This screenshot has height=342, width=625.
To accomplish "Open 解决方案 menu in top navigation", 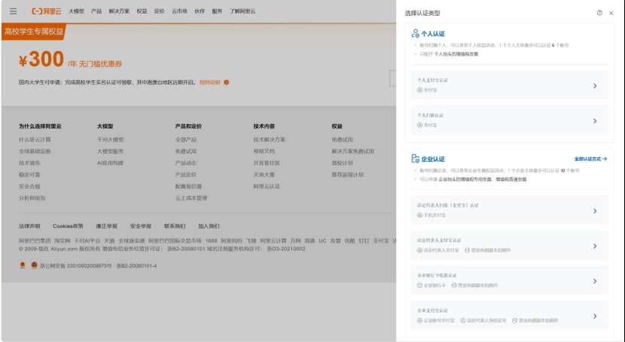I will tap(119, 11).
